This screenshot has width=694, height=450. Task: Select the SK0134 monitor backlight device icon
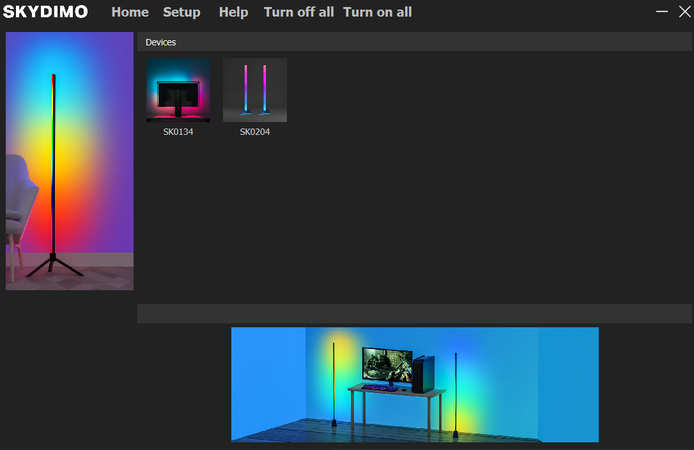click(x=178, y=90)
